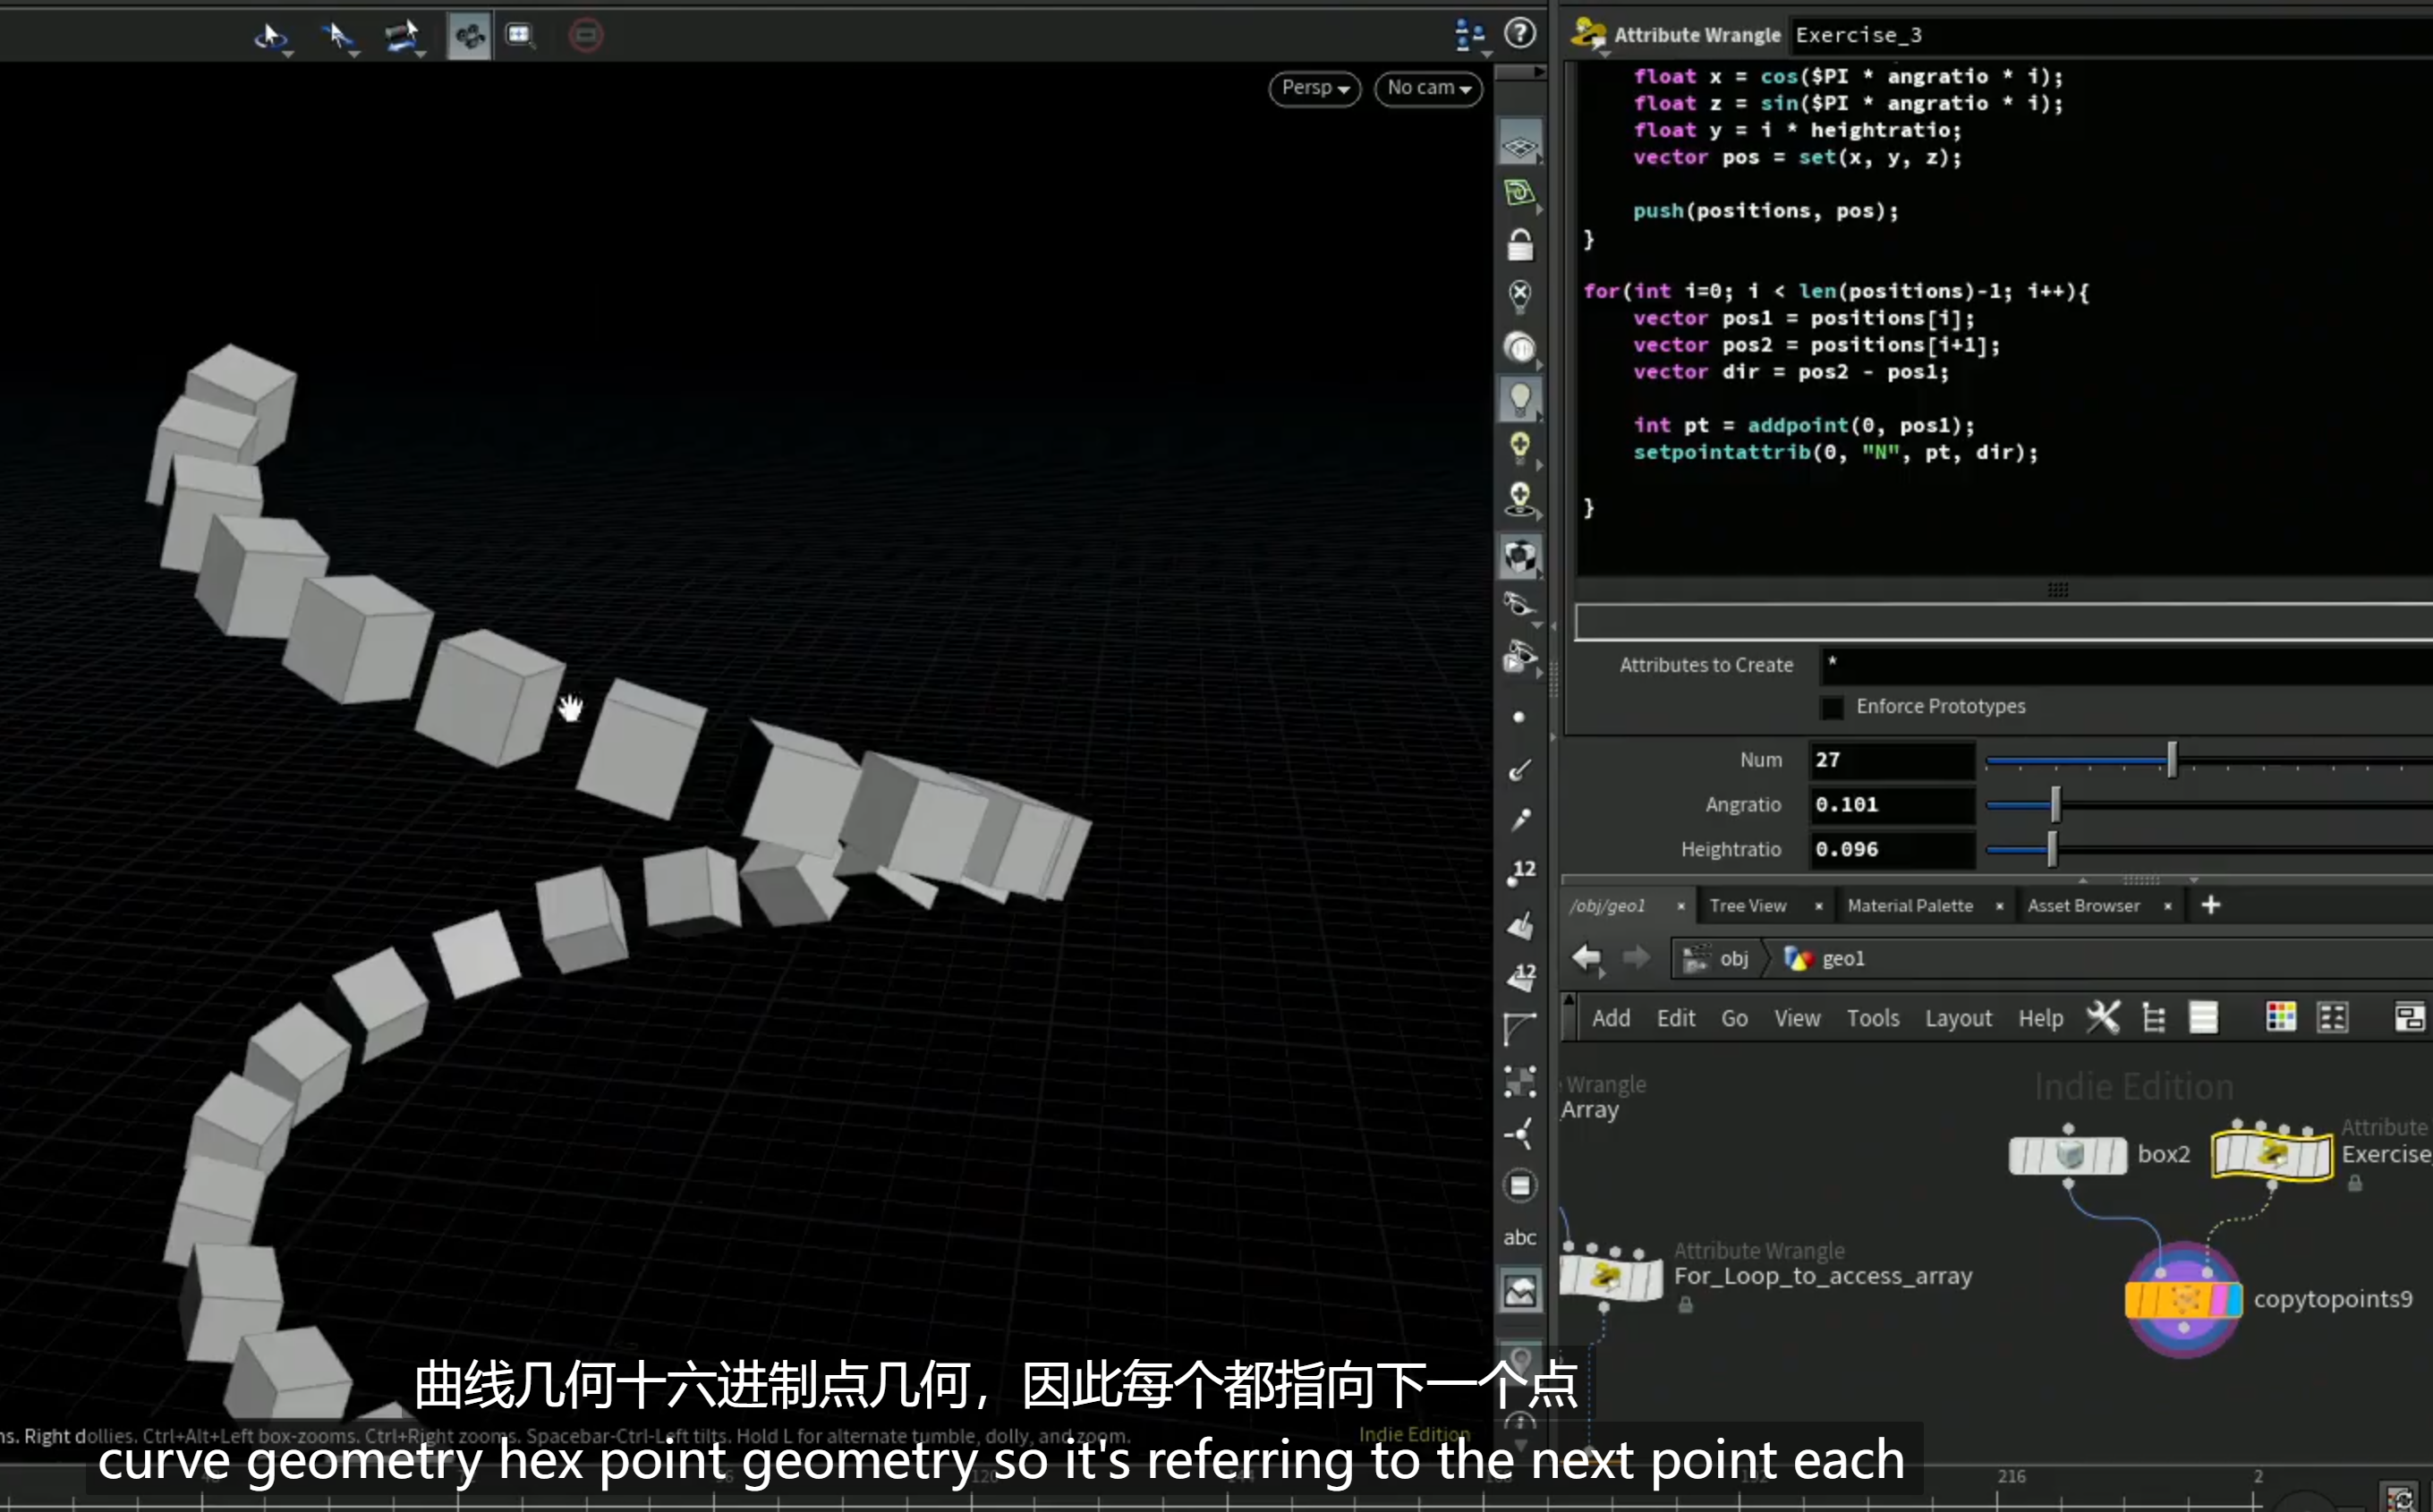
Task: Switch to the Asset Browser tab
Action: [2083, 906]
